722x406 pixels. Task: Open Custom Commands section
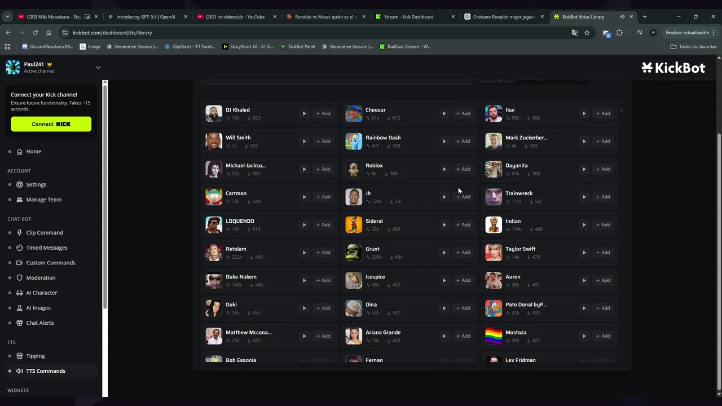click(x=52, y=263)
